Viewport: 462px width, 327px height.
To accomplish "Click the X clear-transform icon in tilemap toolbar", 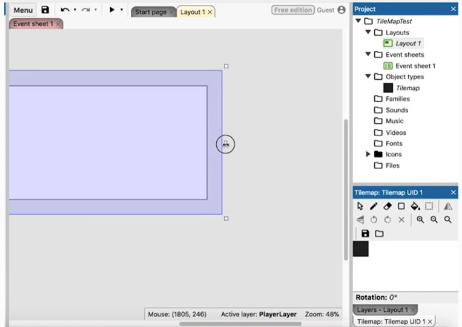I will click(401, 219).
